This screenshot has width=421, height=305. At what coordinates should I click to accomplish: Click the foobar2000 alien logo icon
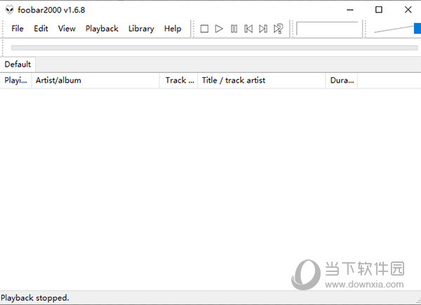pos(9,10)
